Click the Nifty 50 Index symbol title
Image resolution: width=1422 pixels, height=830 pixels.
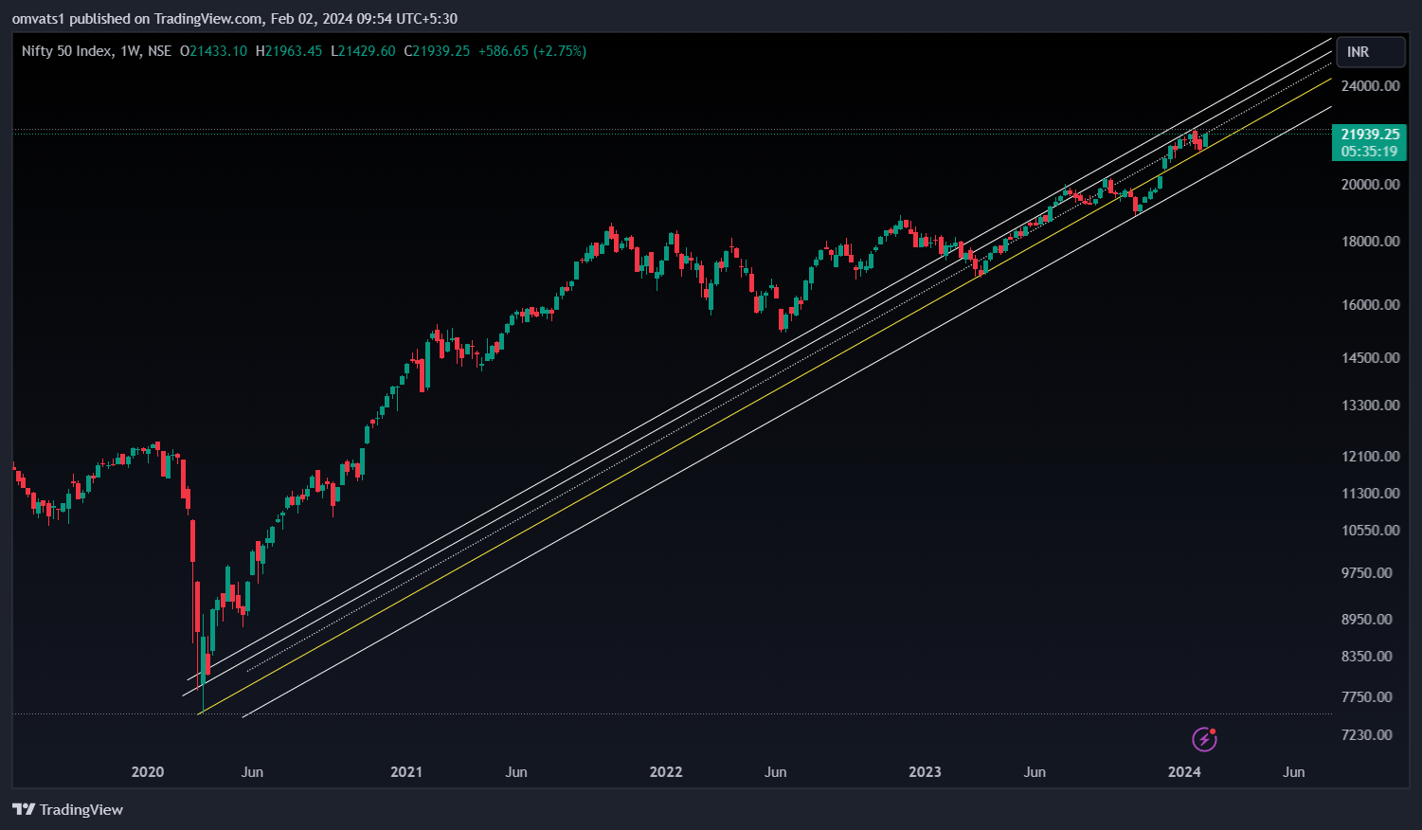coord(66,51)
